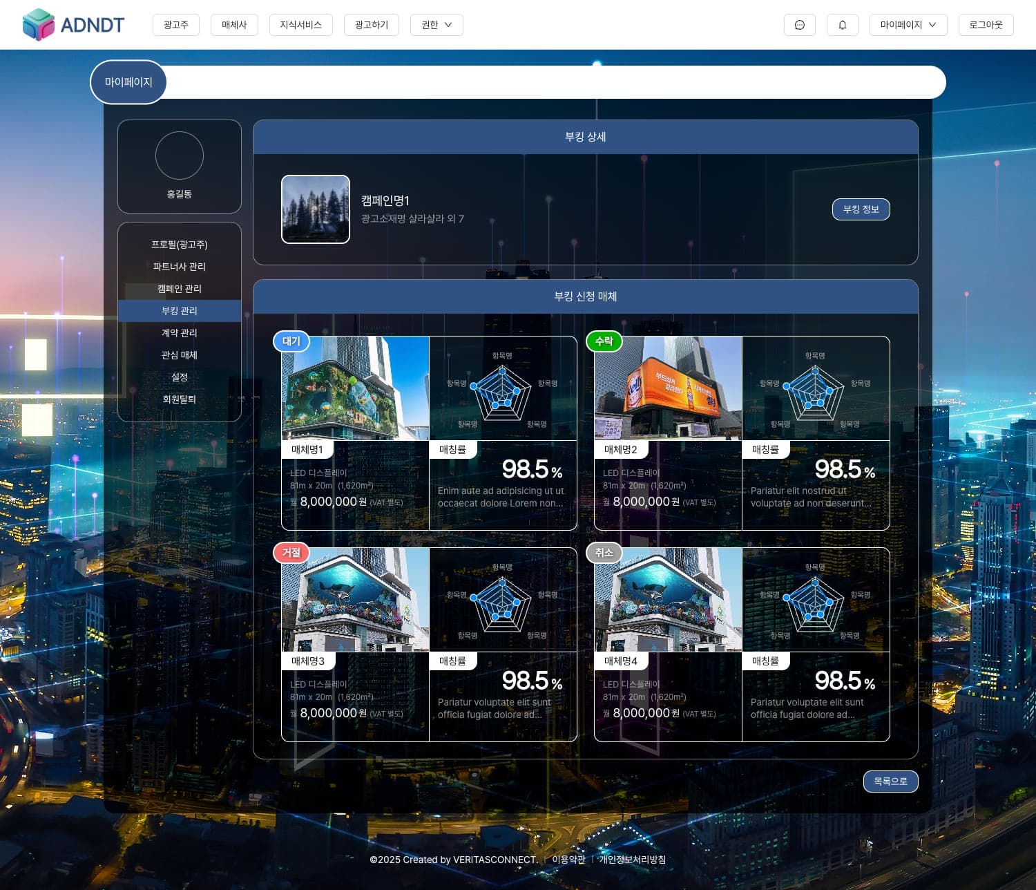The width and height of the screenshot is (1036, 890).
Task: Click the 캠페인명1 forest thumbnail
Action: point(316,209)
